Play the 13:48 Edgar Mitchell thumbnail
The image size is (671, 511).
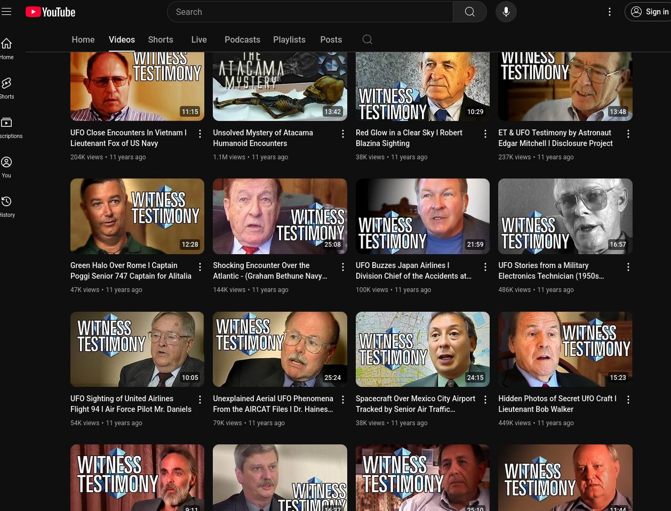coord(565,86)
